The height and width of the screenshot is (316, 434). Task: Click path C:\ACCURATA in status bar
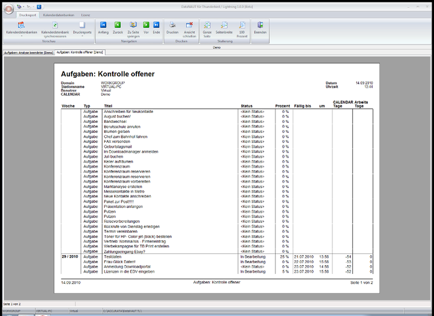[x=122, y=311]
